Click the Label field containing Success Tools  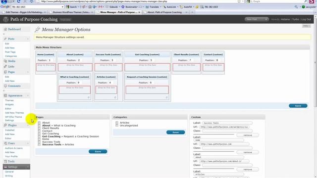[x=227, y=123]
